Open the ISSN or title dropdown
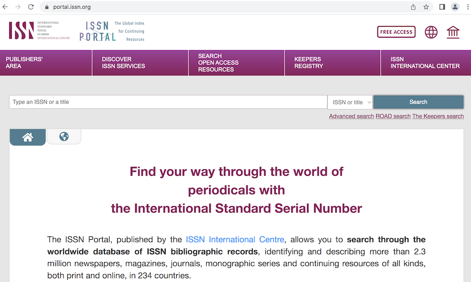 (350, 102)
